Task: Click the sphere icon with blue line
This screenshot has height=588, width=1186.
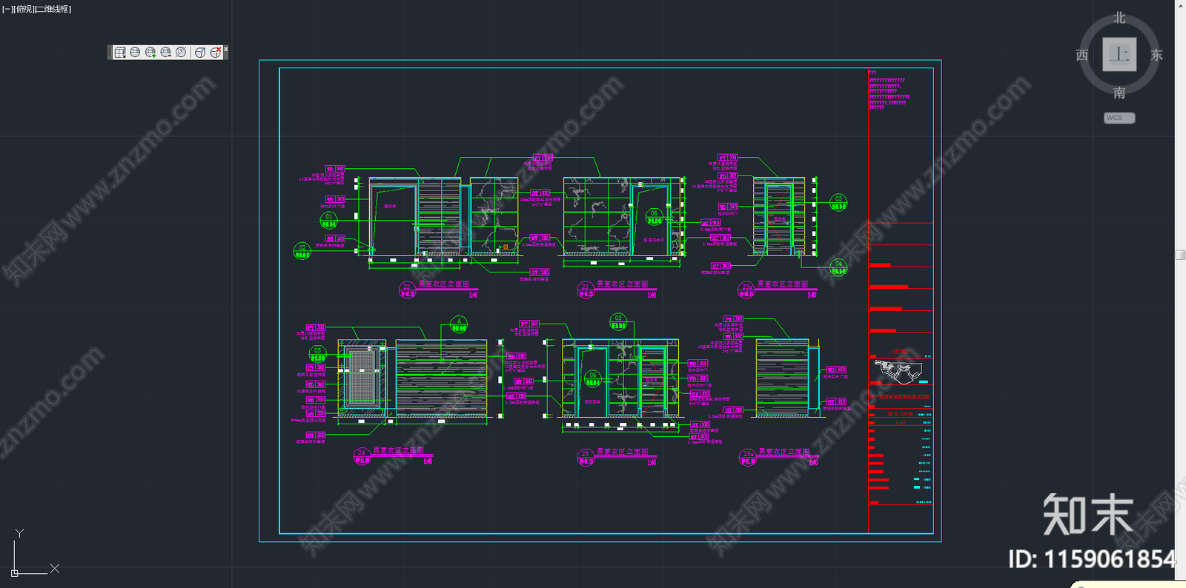Action: pos(200,52)
